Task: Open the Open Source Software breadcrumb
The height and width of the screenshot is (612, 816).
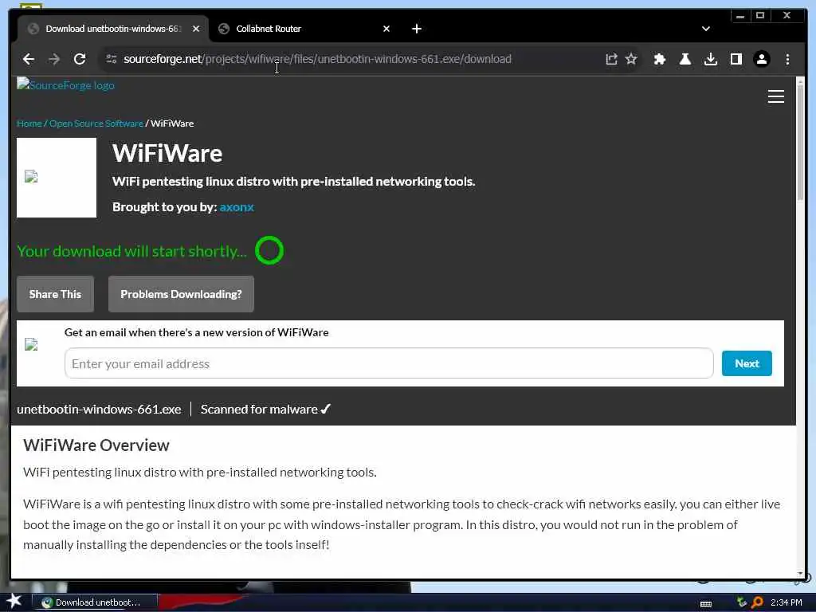Action: click(x=96, y=124)
